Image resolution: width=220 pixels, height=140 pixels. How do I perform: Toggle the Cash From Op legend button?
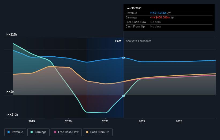[x=98, y=132]
